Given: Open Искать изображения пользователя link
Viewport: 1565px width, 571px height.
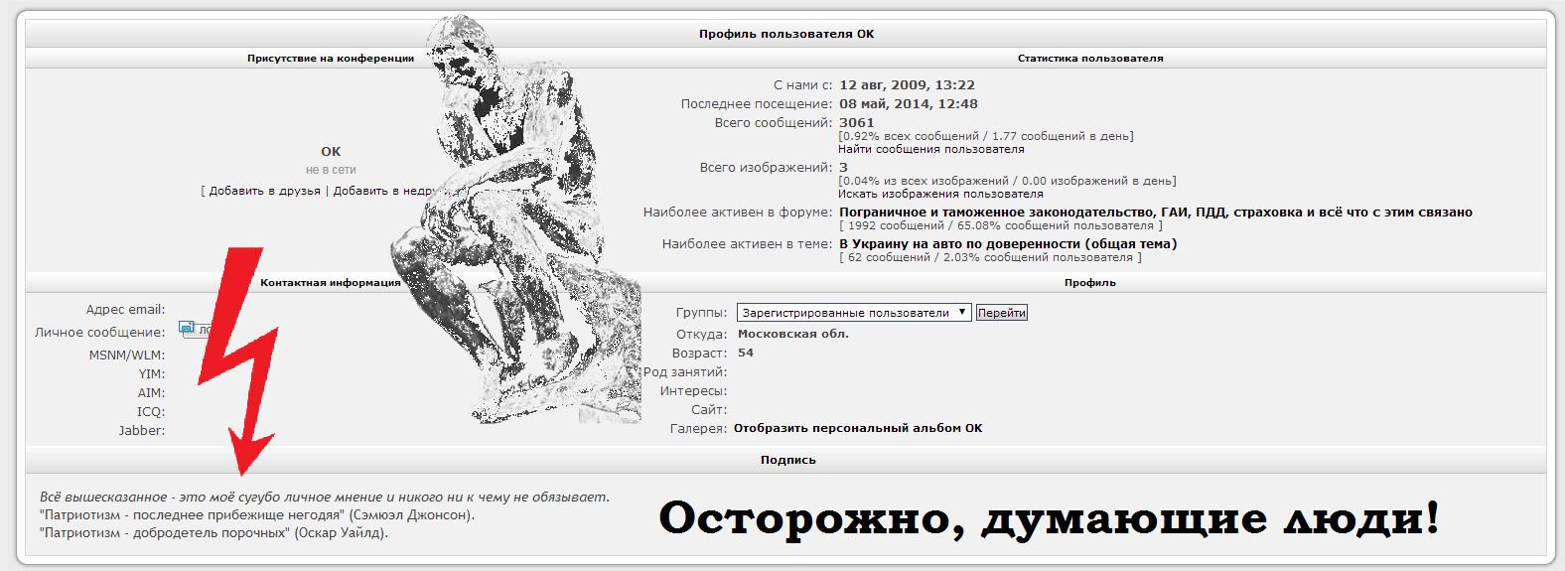Looking at the screenshot, I should 939,195.
